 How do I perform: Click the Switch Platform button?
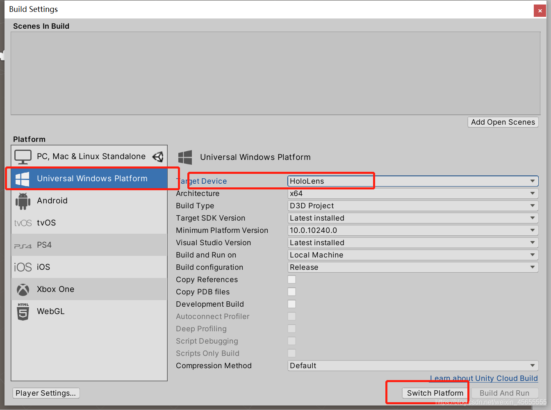pos(435,393)
